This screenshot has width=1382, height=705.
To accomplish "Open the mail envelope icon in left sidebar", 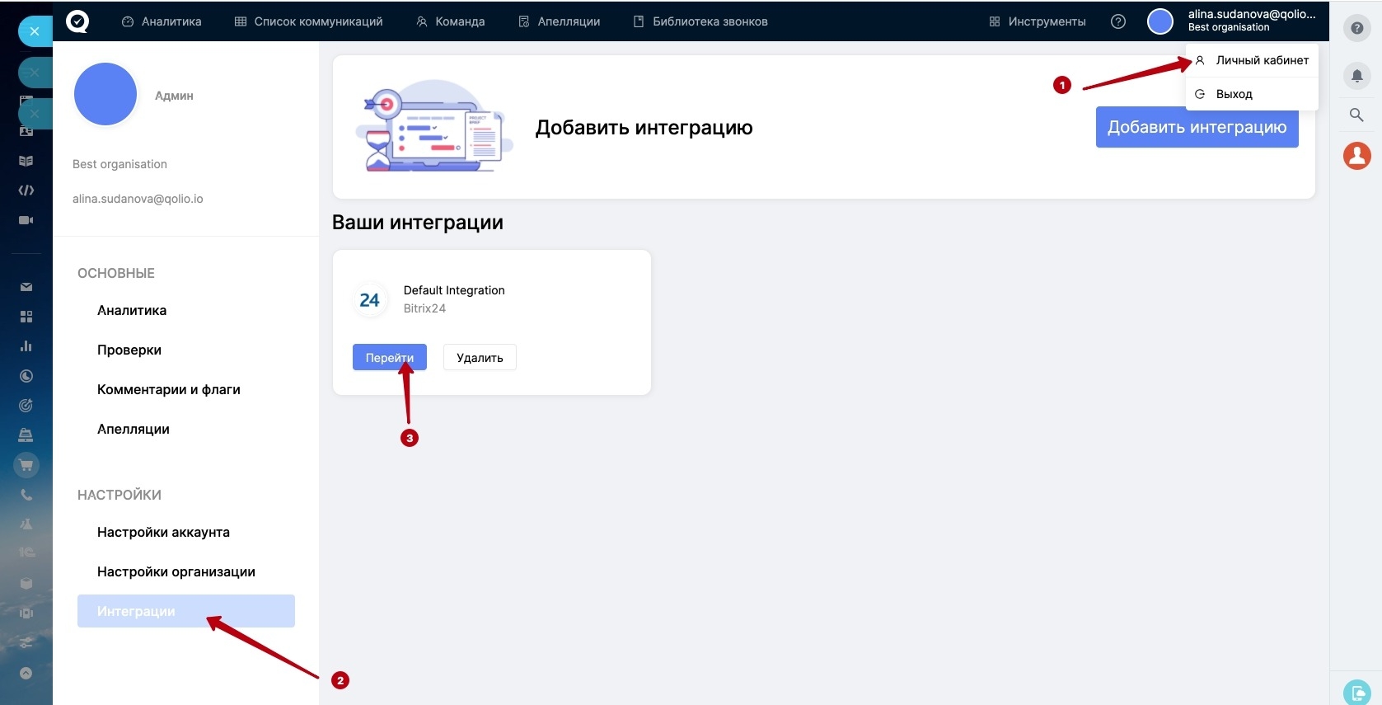I will pyautogui.click(x=26, y=287).
